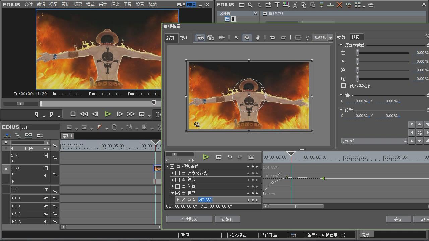This screenshot has width=429, height=241.
Task: Expand the 1 A audio track
Action: [13, 198]
